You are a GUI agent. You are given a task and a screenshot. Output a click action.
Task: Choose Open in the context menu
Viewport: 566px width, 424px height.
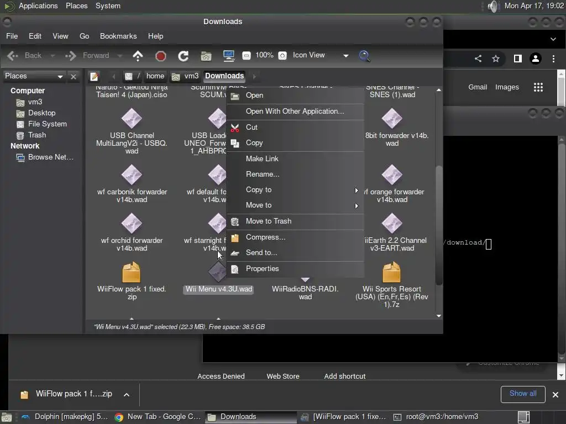295,96
